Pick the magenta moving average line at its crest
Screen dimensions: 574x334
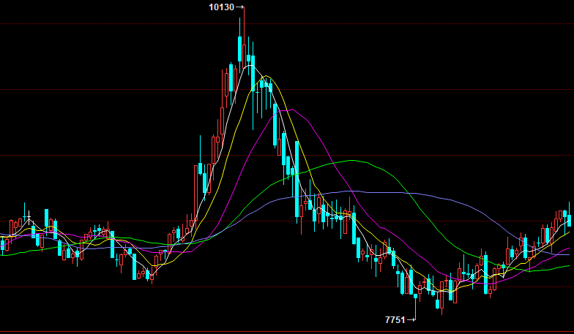coord(293,110)
